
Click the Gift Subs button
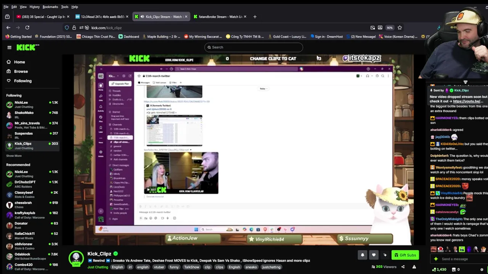[x=405, y=255]
